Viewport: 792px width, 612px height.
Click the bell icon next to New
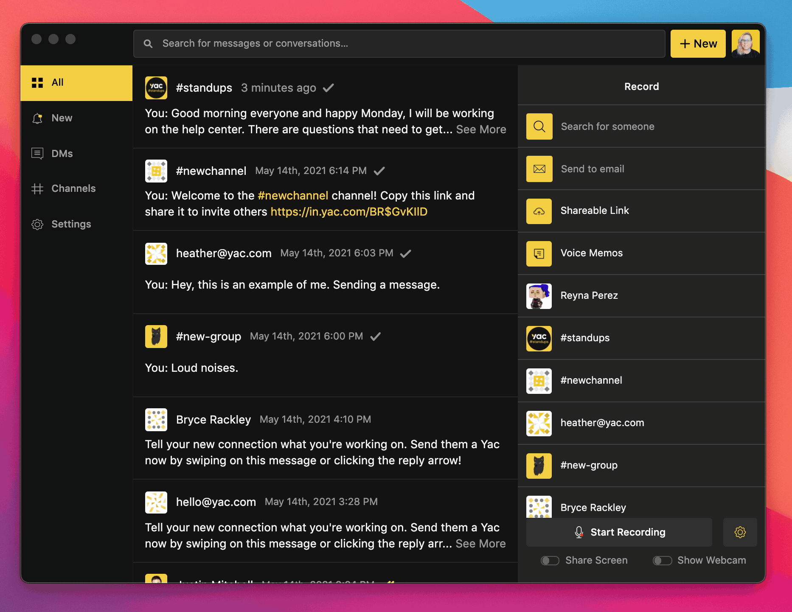click(x=37, y=118)
